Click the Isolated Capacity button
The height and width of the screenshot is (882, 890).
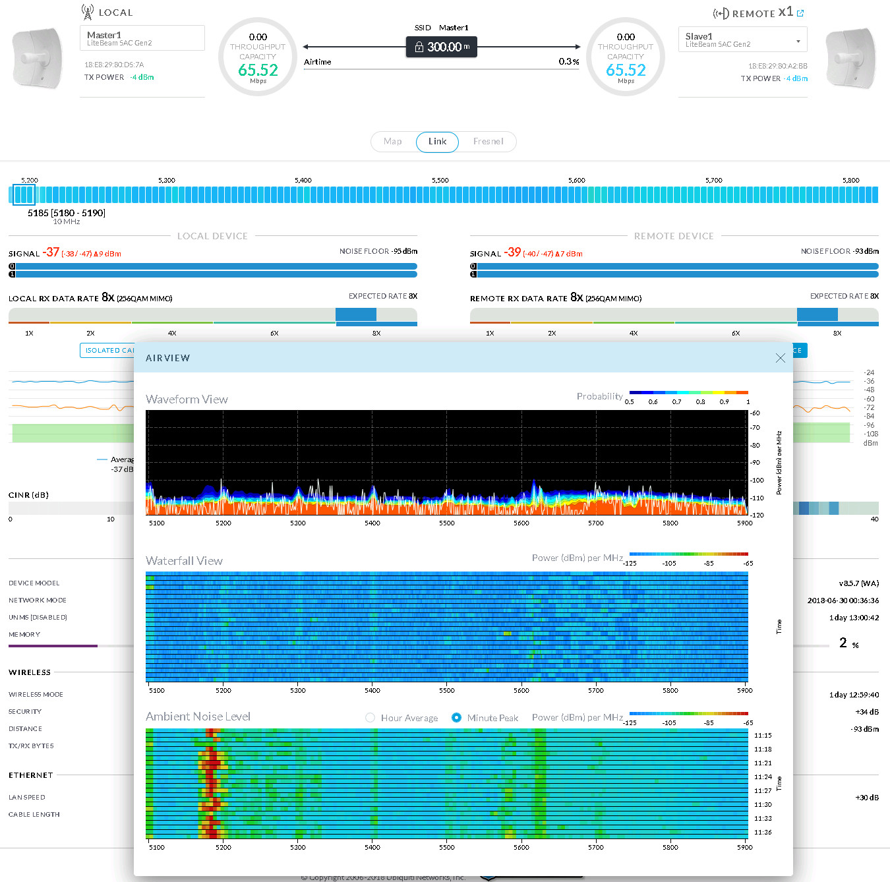(107, 351)
